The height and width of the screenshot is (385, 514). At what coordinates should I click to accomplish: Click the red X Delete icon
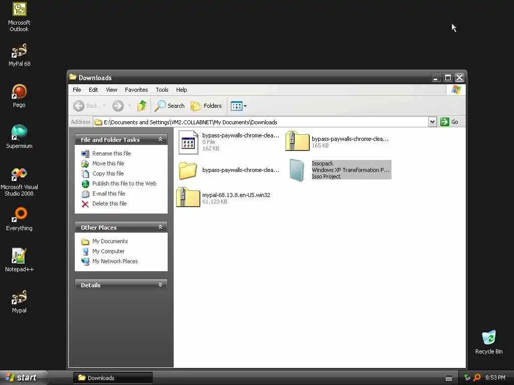pyautogui.click(x=85, y=204)
